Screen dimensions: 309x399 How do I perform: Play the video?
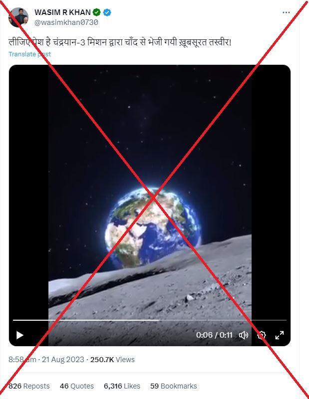pos(20,335)
